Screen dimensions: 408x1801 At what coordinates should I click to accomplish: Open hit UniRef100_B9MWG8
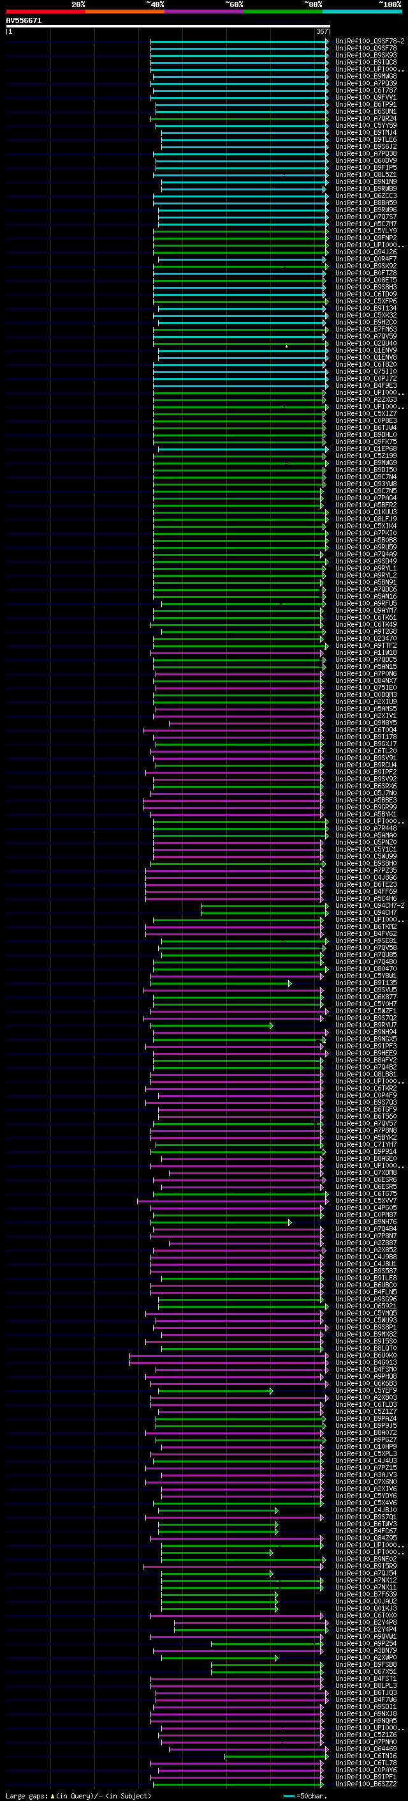point(366,76)
